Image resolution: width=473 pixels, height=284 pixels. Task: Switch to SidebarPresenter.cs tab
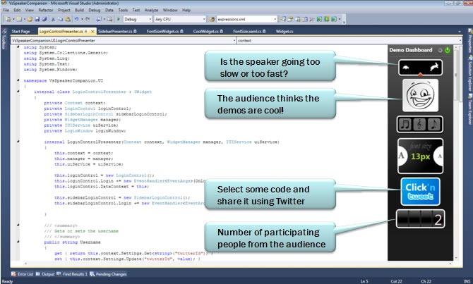coord(117,31)
